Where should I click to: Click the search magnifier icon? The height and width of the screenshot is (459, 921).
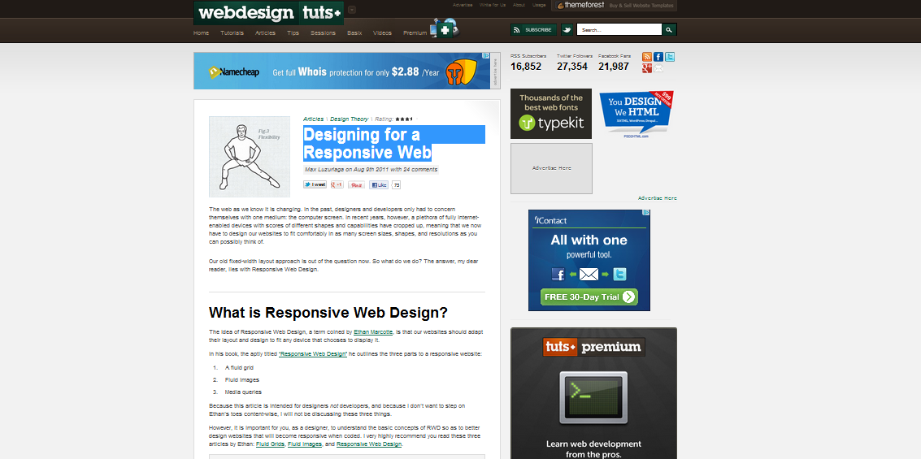pyautogui.click(x=669, y=30)
